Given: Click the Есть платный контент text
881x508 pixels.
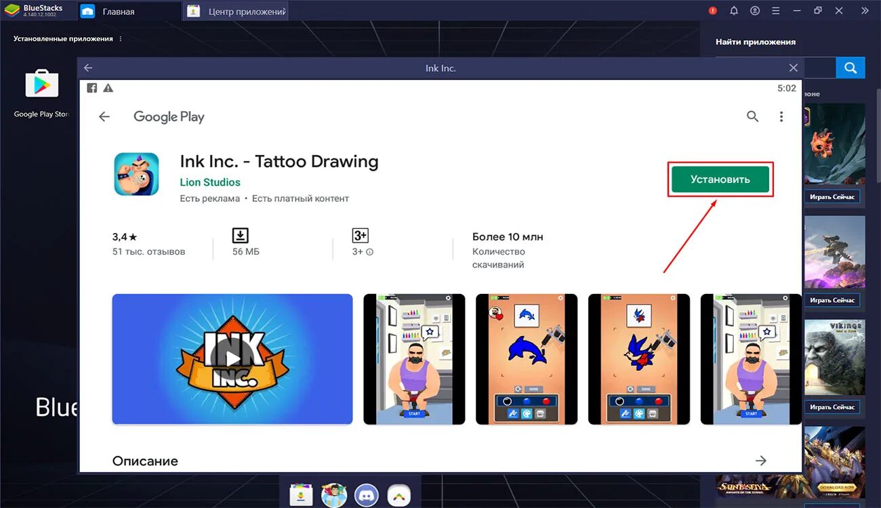Looking at the screenshot, I should 300,198.
